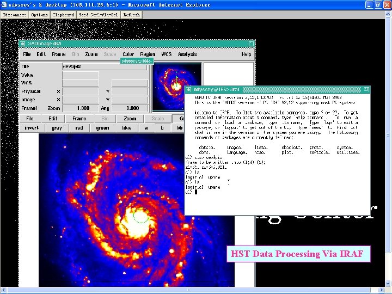Open the WCS menu in ds9
The image size is (392, 294).
167,54
